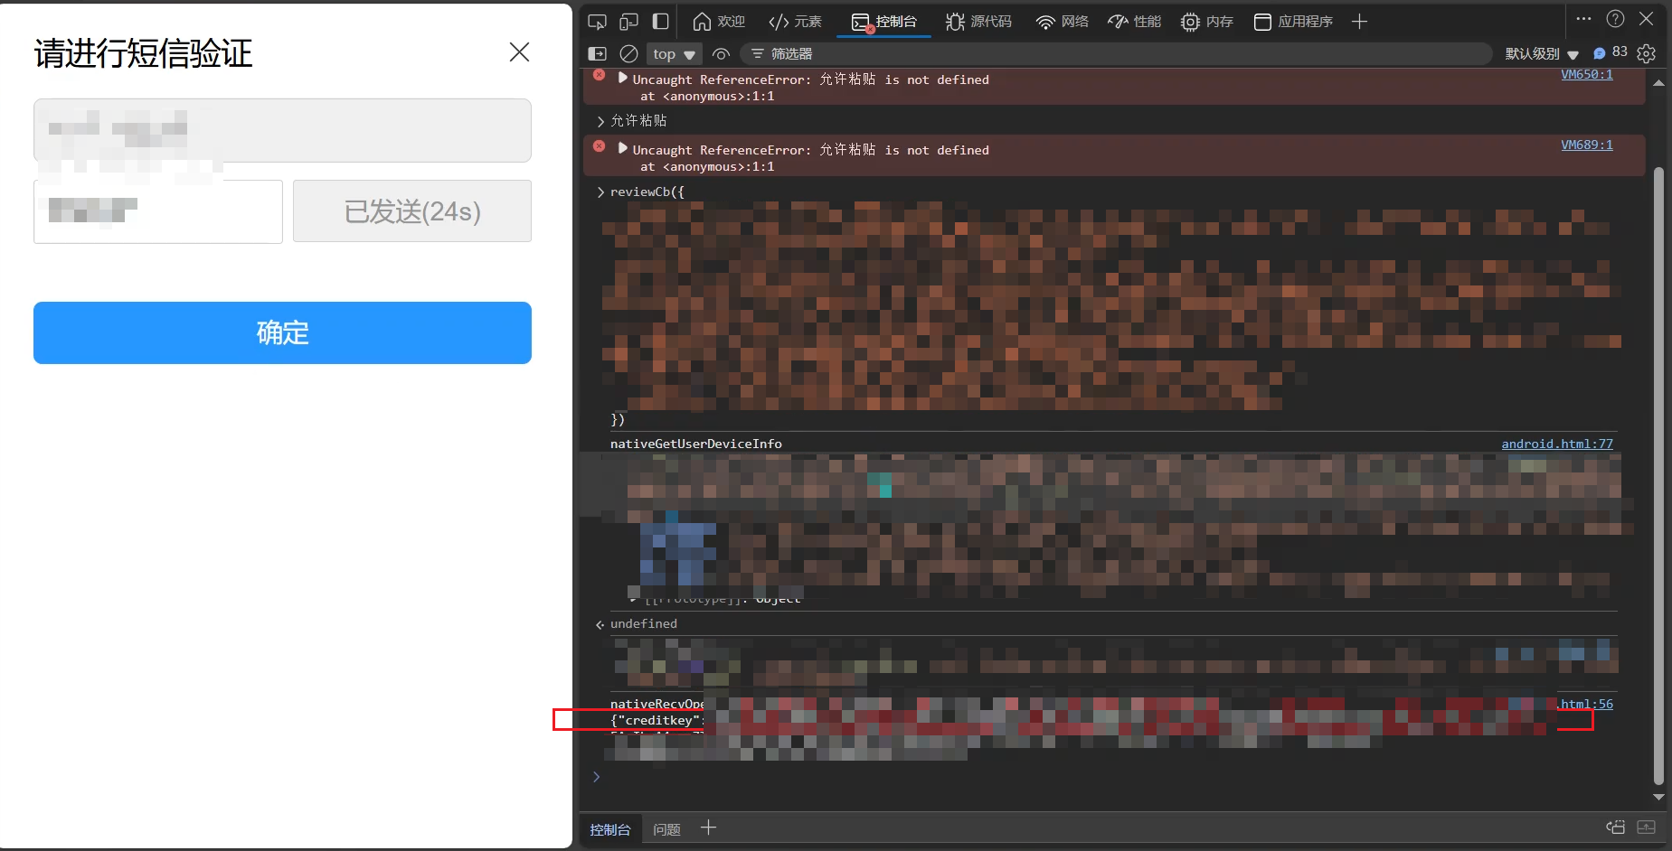Click the console vertical scrollbar
The width and height of the screenshot is (1672, 851).
coord(1658,452)
